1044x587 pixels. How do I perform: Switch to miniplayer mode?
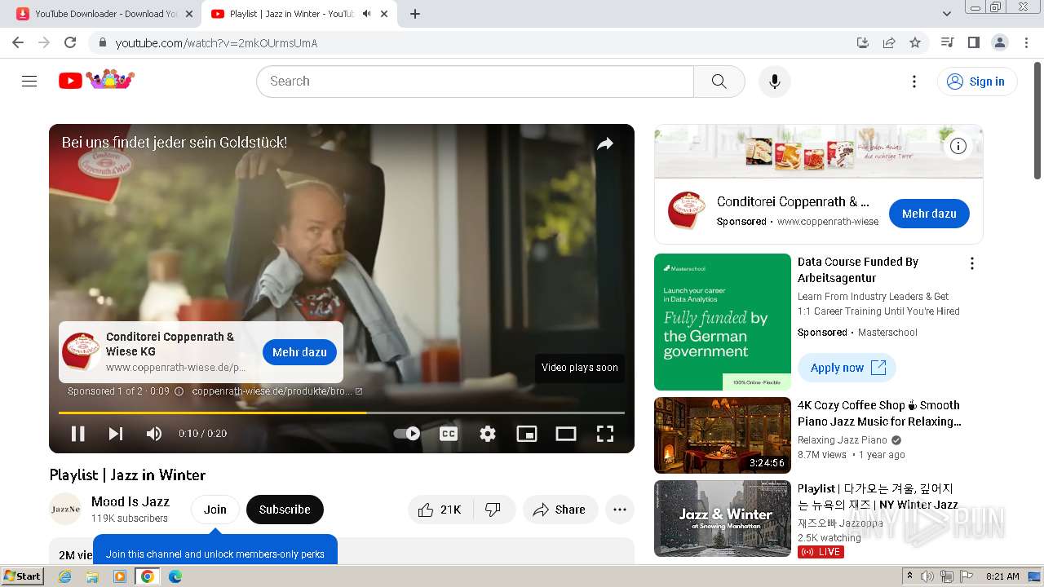click(527, 434)
